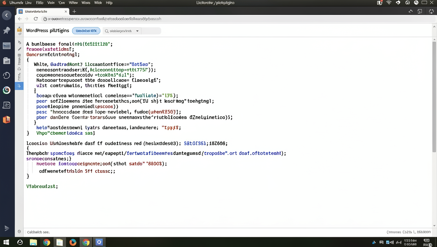Screen dimensions: 437x247
Task: Open the Wlew menu
Action: coord(73,3)
